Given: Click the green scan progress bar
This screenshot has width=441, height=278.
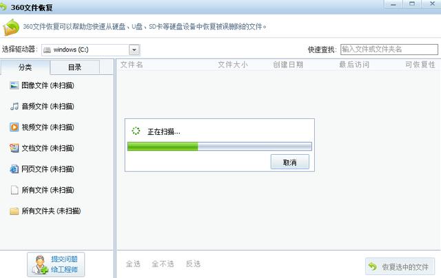Looking at the screenshot, I should click(x=219, y=147).
